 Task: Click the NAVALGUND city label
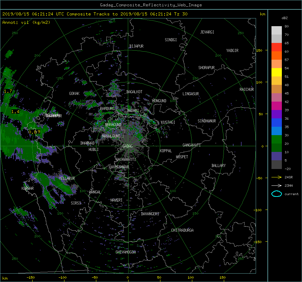111,136
